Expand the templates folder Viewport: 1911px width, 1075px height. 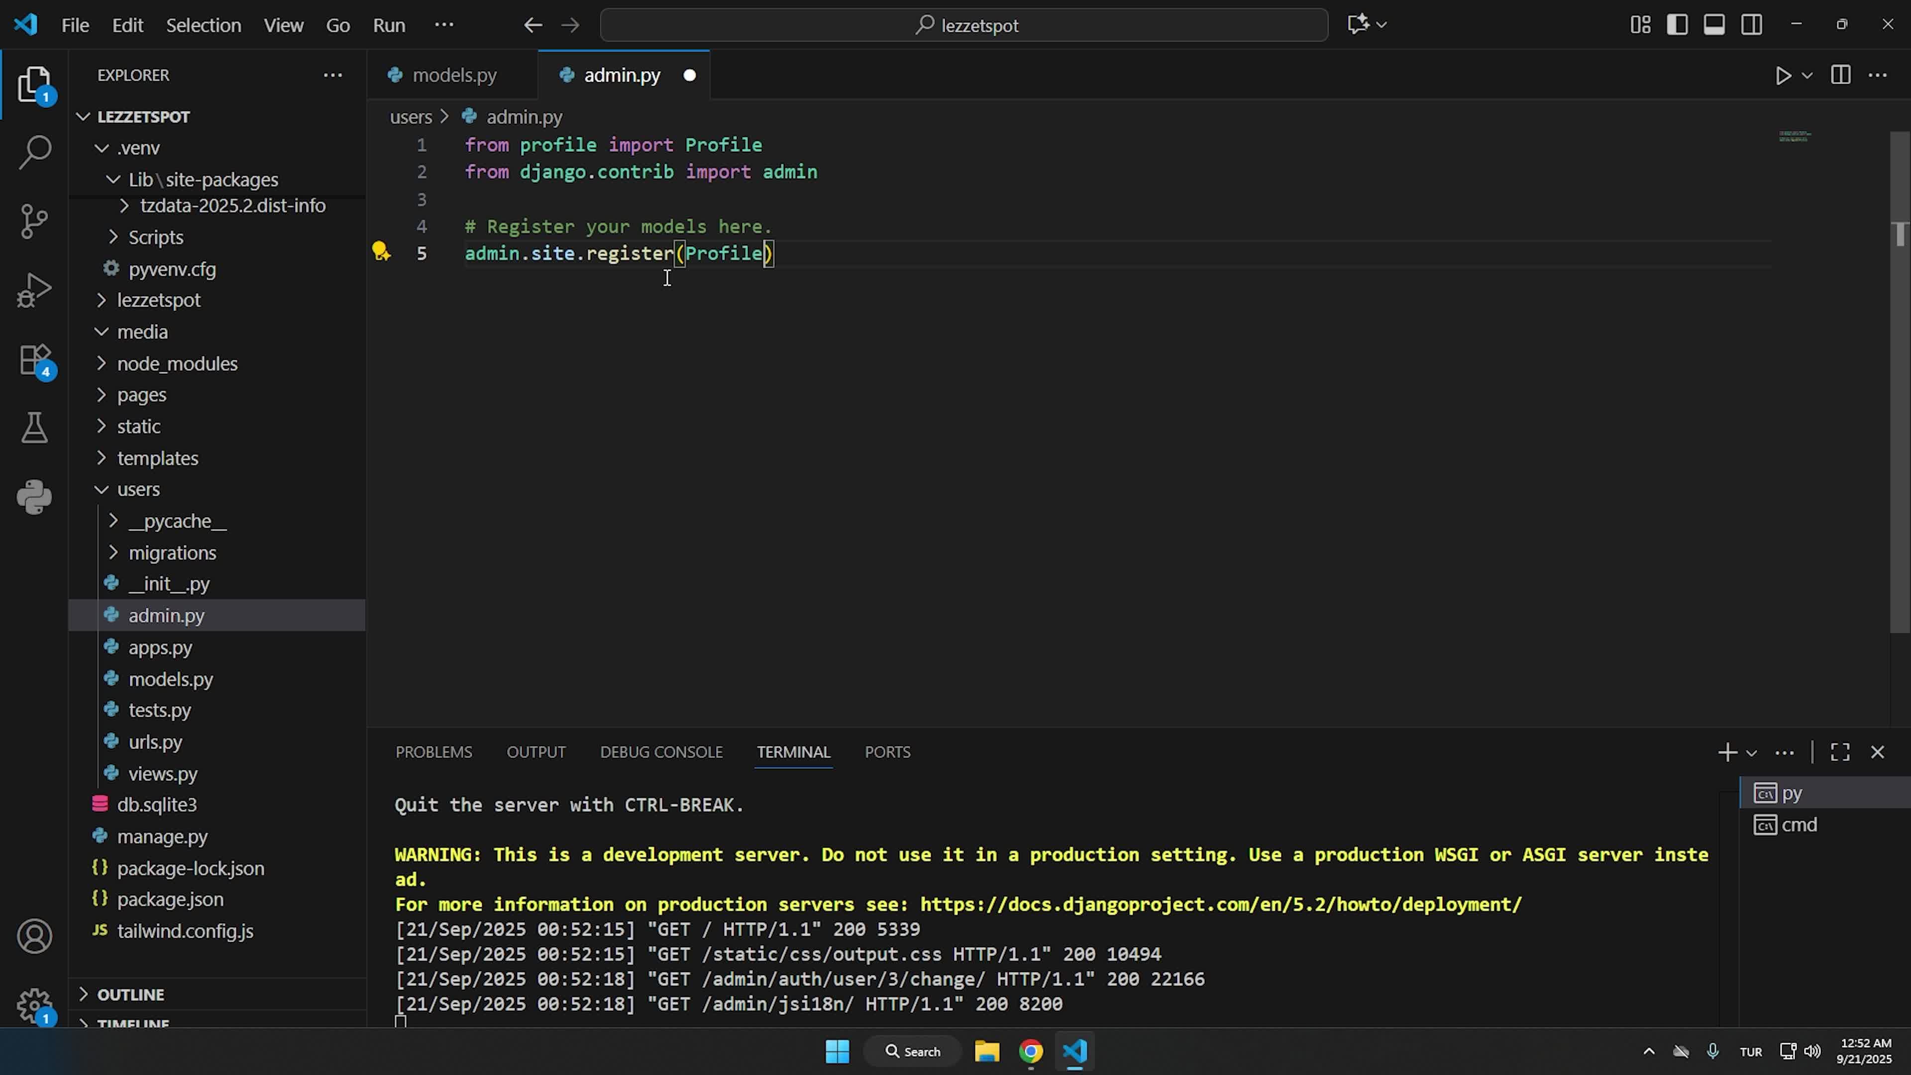(x=157, y=458)
